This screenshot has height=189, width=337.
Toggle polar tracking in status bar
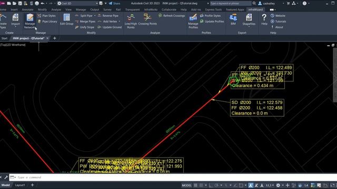coord(216,185)
